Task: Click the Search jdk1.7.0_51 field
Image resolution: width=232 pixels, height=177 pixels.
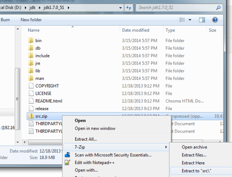Action: click(179, 8)
